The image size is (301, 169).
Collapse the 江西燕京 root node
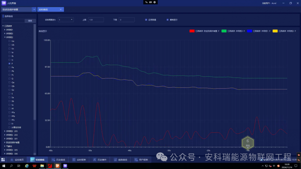pos(3,26)
